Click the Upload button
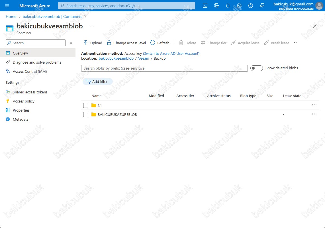This screenshot has width=325, height=228. pyautogui.click(x=93, y=43)
